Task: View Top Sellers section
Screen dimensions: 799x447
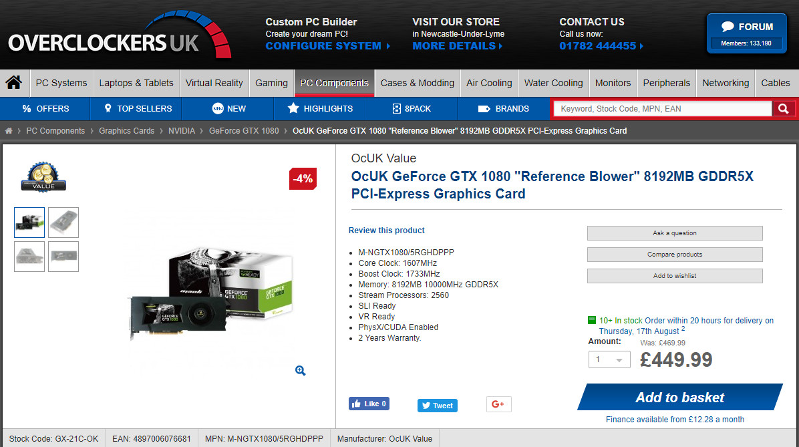Action: (136, 108)
